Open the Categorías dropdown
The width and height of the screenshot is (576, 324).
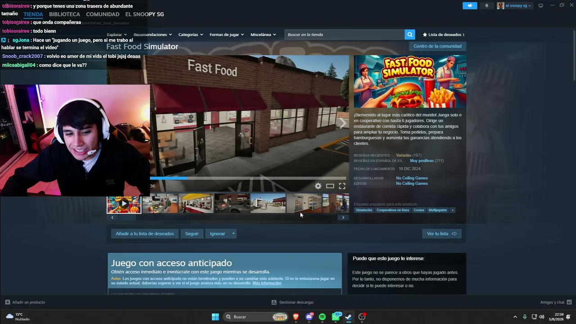[191, 35]
